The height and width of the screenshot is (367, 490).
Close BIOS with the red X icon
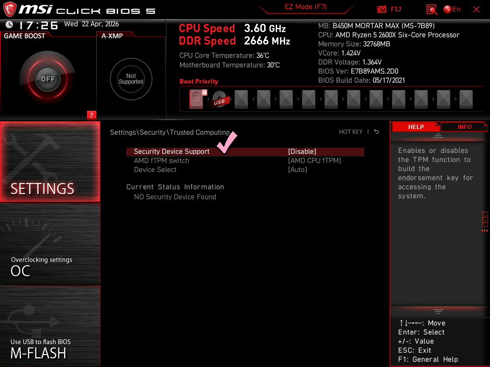(x=476, y=10)
